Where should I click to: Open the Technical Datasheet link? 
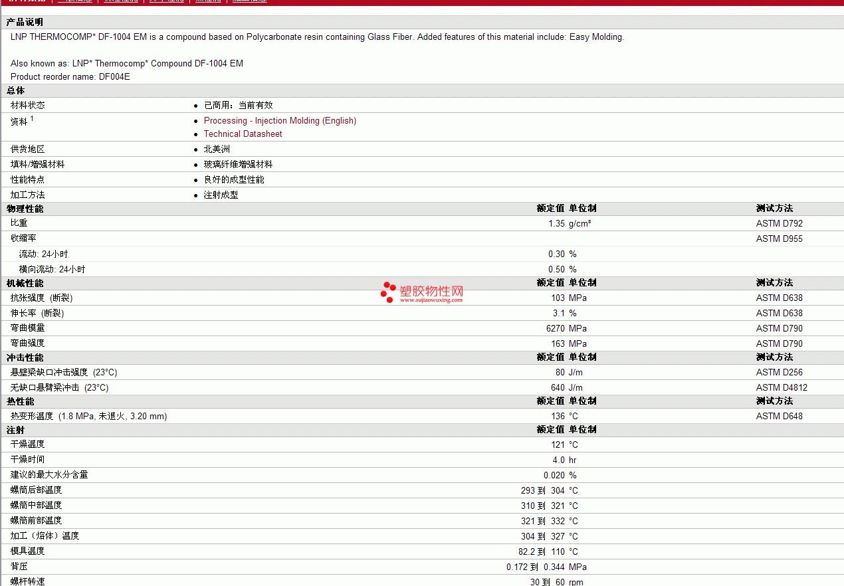coord(243,134)
